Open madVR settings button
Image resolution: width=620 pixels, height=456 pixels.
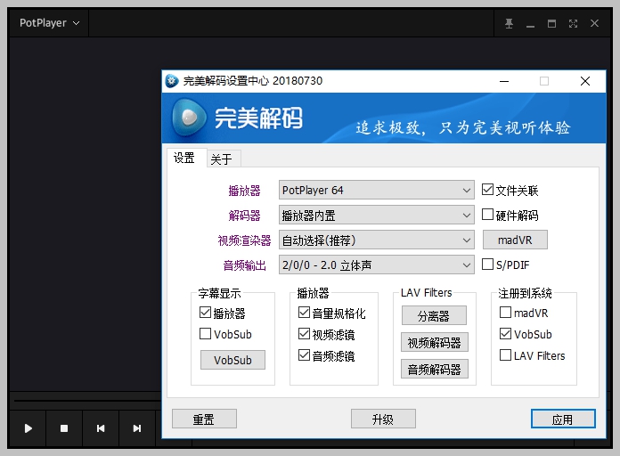515,240
